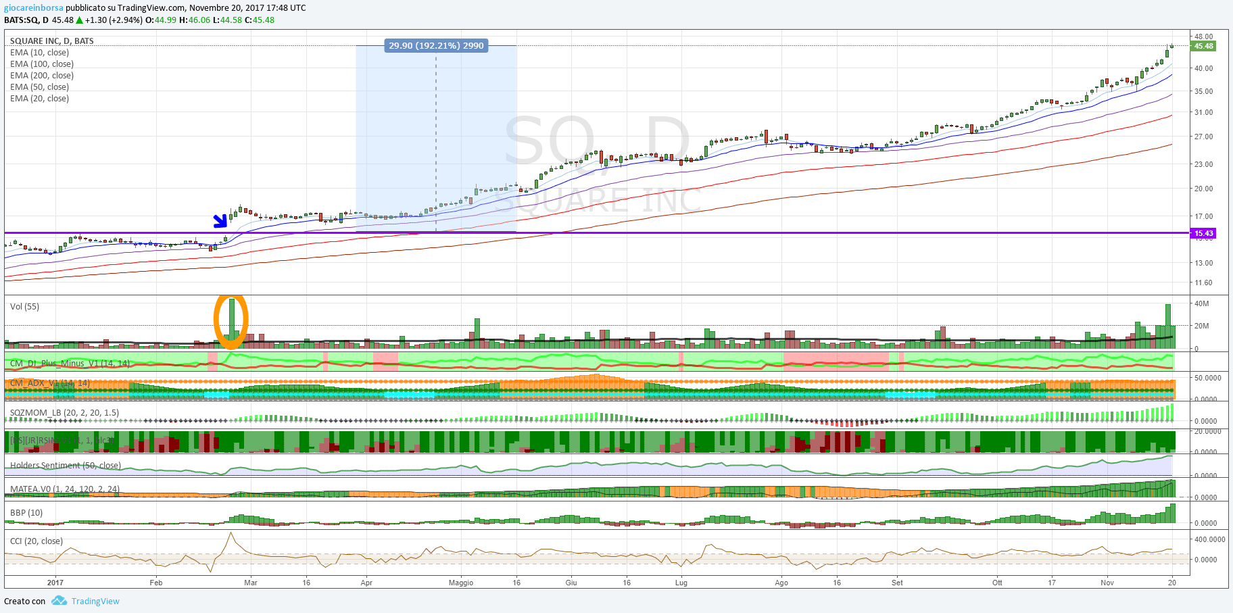Image resolution: width=1233 pixels, height=613 pixels.
Task: Select the 'SQUARE INC, D, BATS' chart title
Action: (x=52, y=41)
